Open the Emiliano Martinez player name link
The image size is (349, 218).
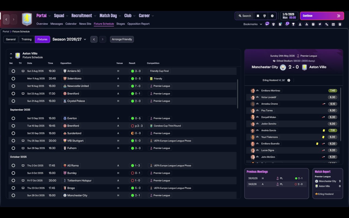tap(271, 91)
